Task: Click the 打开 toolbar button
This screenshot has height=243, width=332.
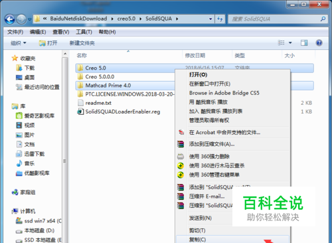Action: [x=48, y=43]
